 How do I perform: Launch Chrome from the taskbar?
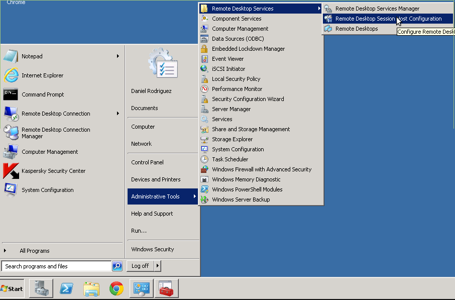point(117,288)
